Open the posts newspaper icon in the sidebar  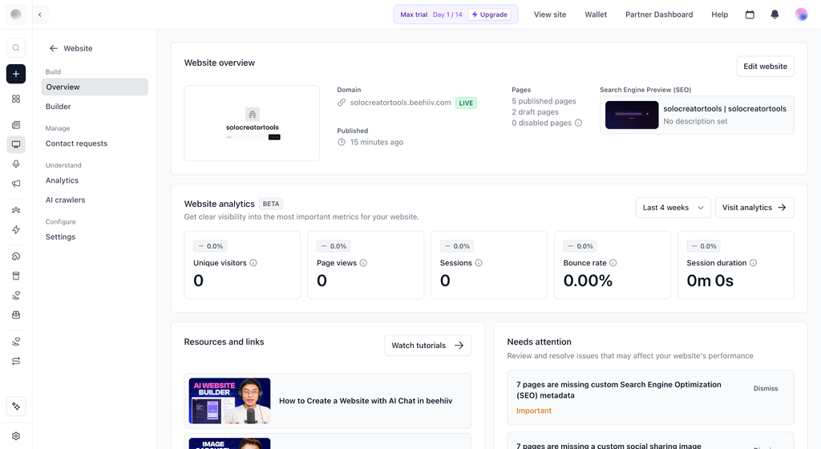pyautogui.click(x=16, y=124)
